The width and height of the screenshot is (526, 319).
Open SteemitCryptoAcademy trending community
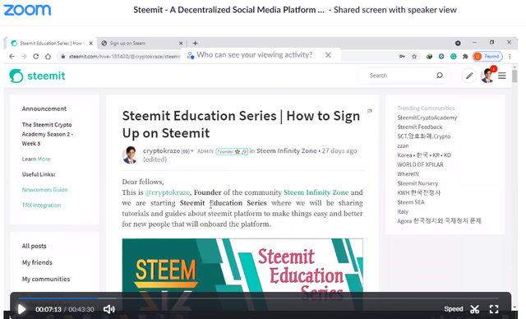[x=427, y=118]
